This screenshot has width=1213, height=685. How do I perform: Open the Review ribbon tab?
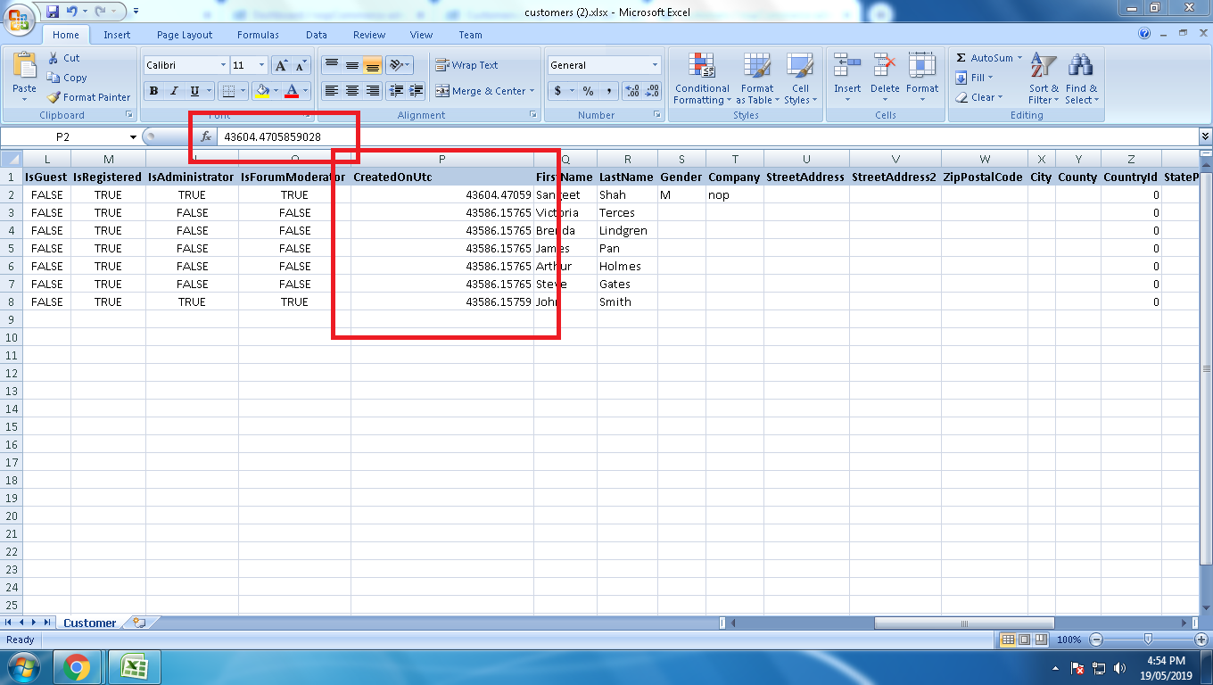coord(368,35)
